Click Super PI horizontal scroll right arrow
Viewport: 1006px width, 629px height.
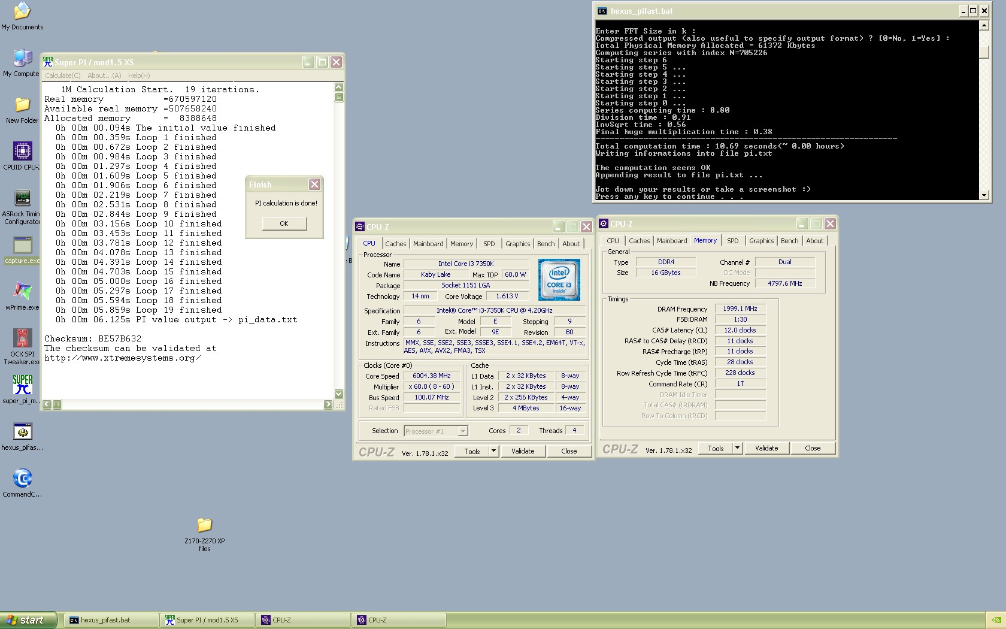(328, 404)
